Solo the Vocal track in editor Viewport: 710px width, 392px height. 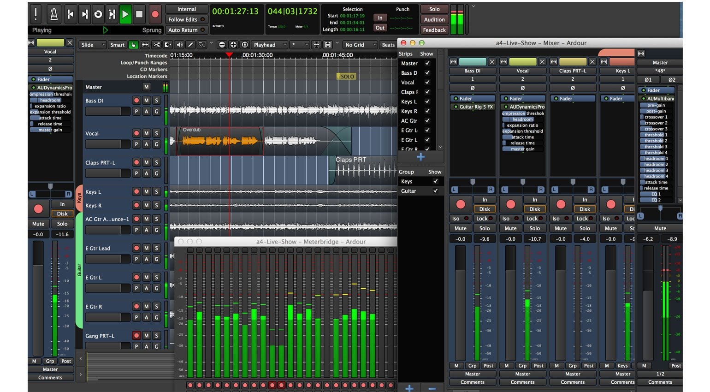coord(156,133)
